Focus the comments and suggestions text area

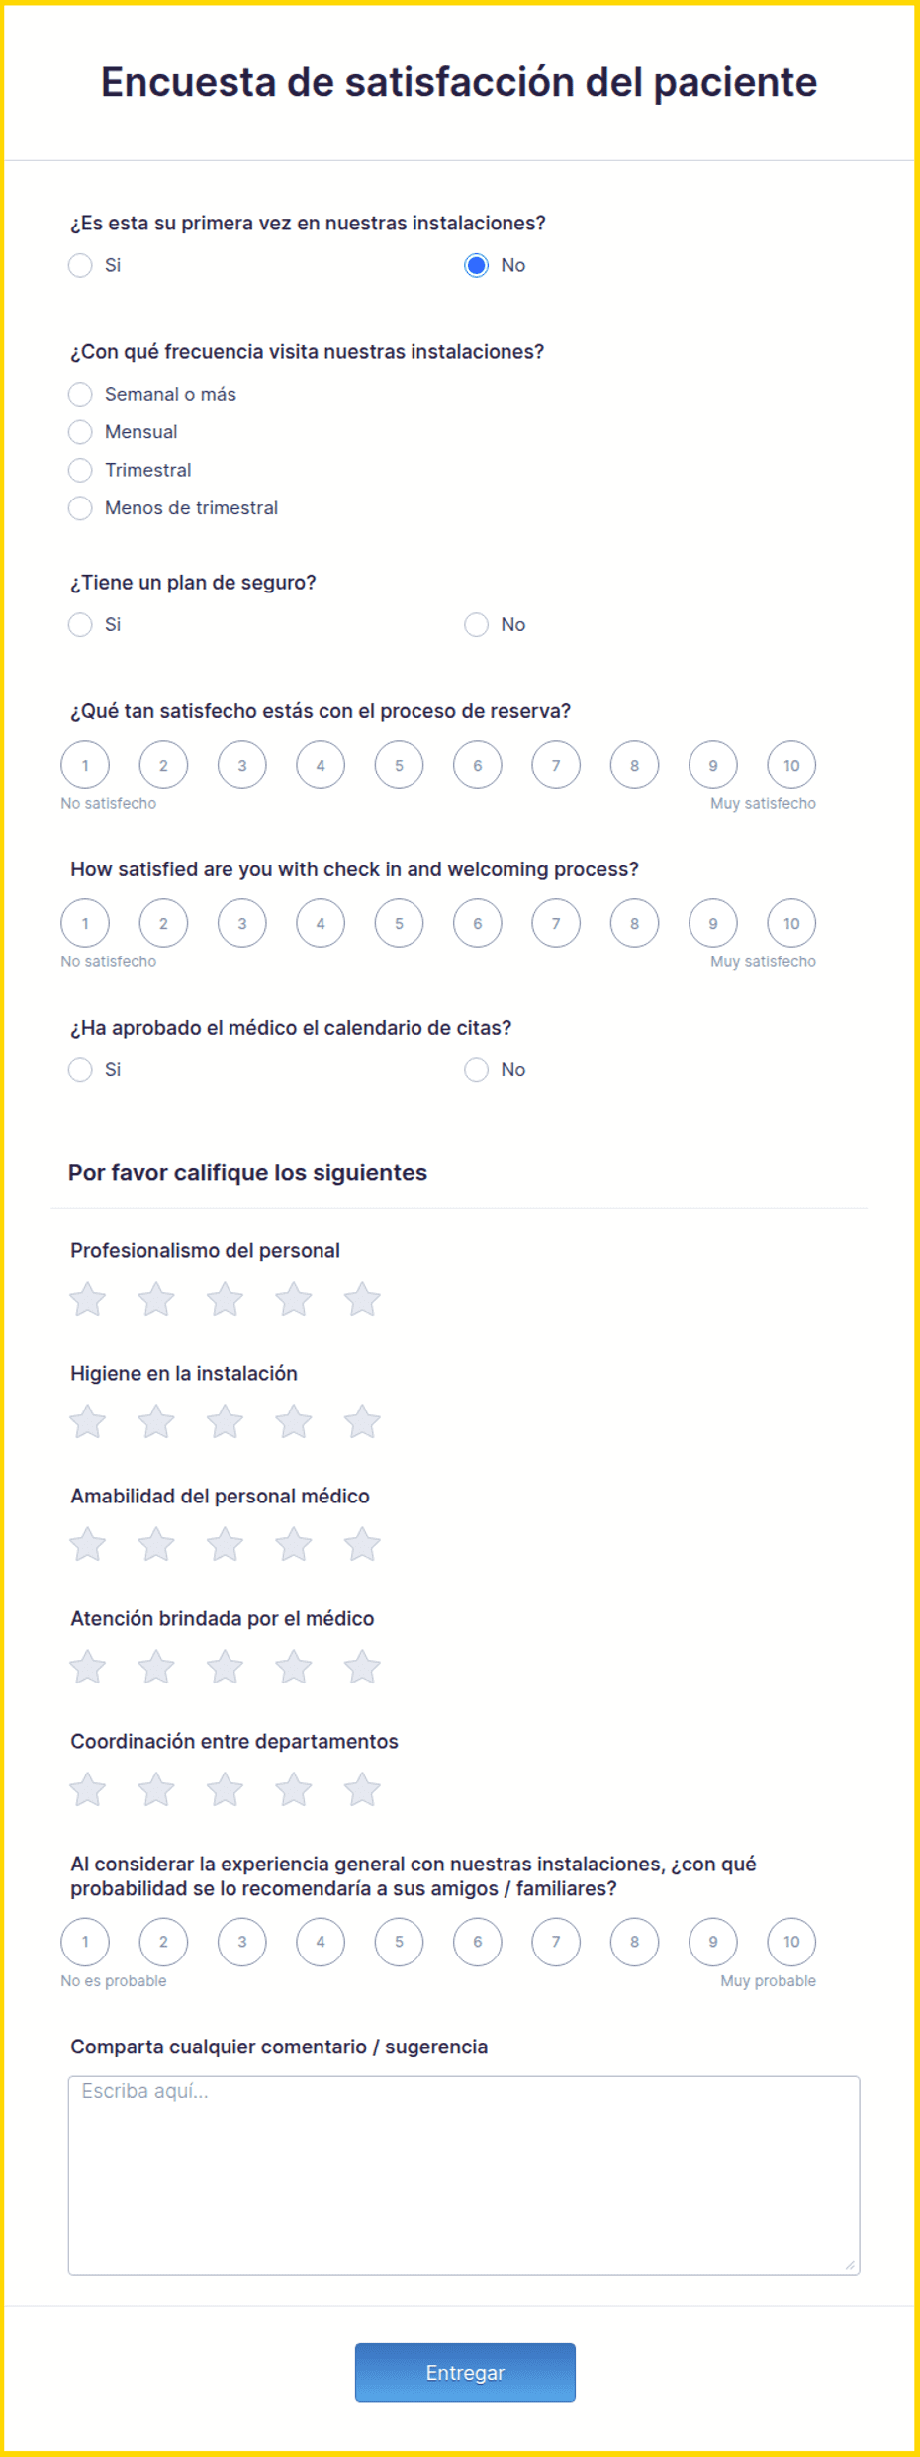coord(464,2175)
